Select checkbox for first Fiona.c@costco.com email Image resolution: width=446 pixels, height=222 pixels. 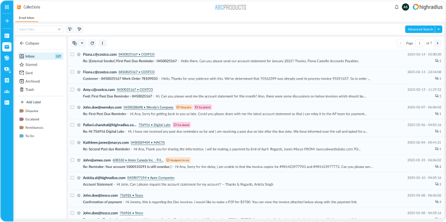(72, 54)
